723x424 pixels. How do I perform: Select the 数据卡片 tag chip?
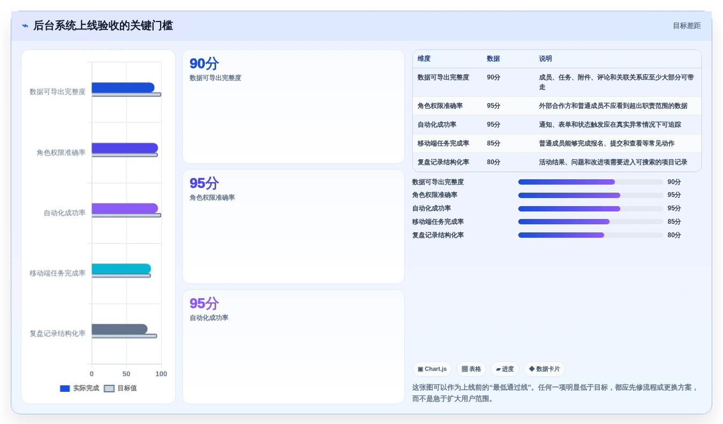point(545,369)
